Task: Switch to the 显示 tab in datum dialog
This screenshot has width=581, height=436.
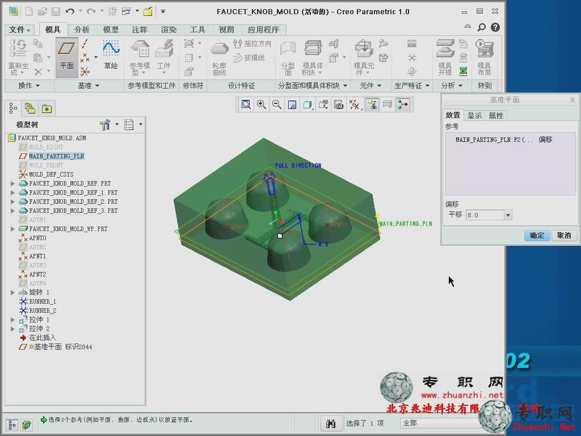Action: (x=474, y=116)
